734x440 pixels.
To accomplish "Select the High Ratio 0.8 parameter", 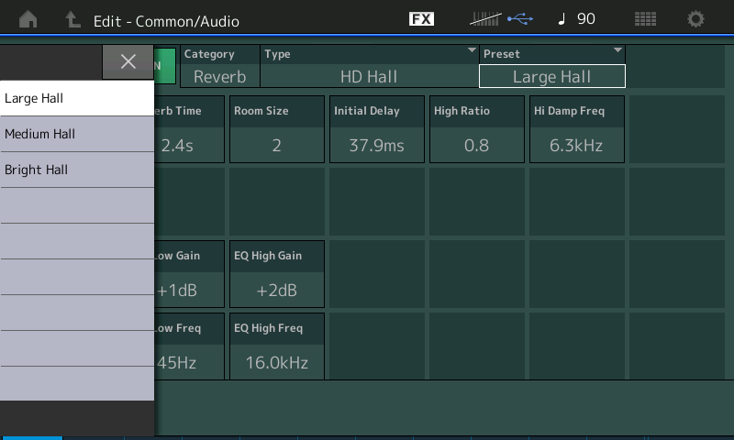I will [x=476, y=129].
